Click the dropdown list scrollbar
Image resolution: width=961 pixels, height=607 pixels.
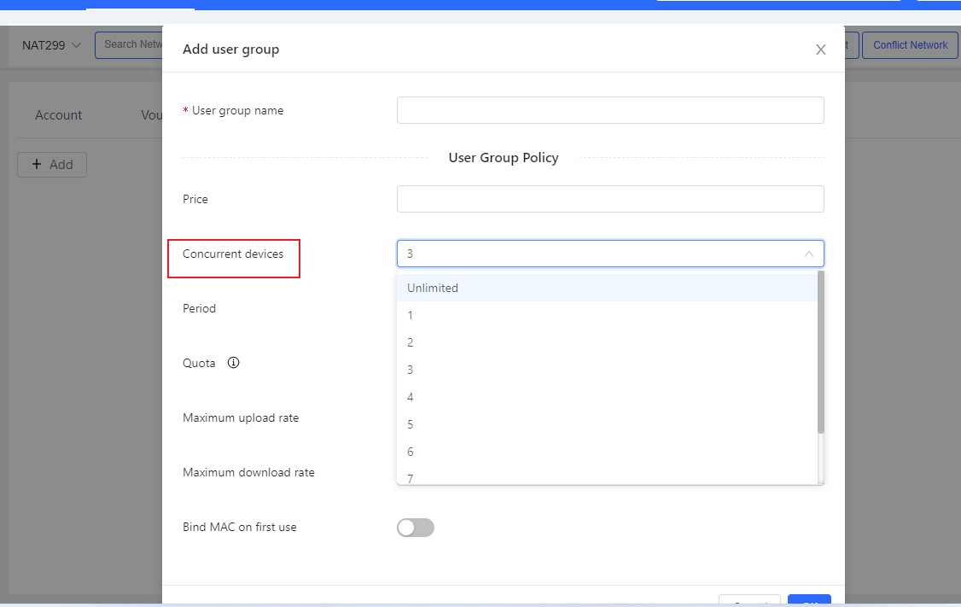click(821, 352)
